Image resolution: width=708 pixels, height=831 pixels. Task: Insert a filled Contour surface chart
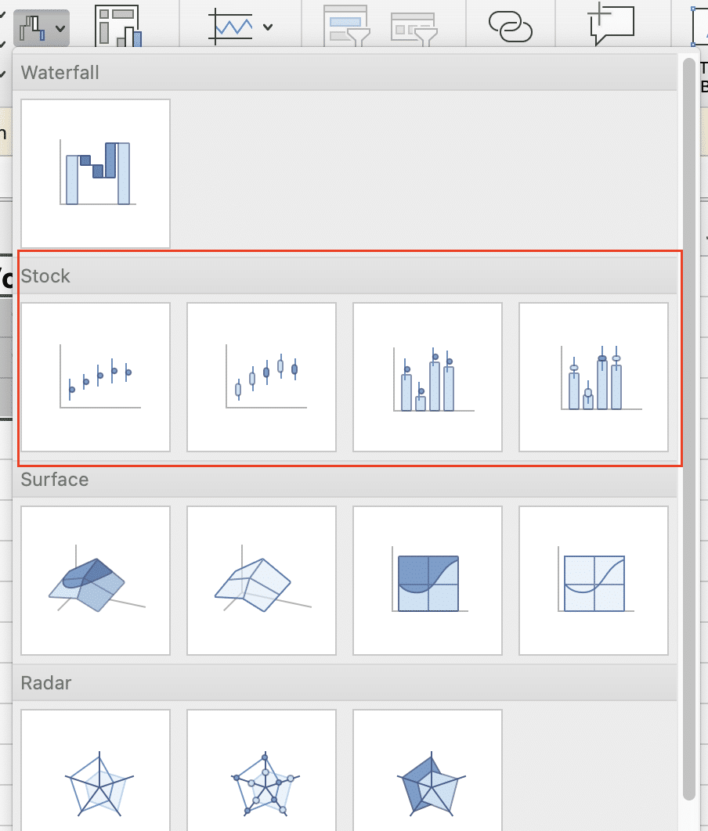pos(428,581)
